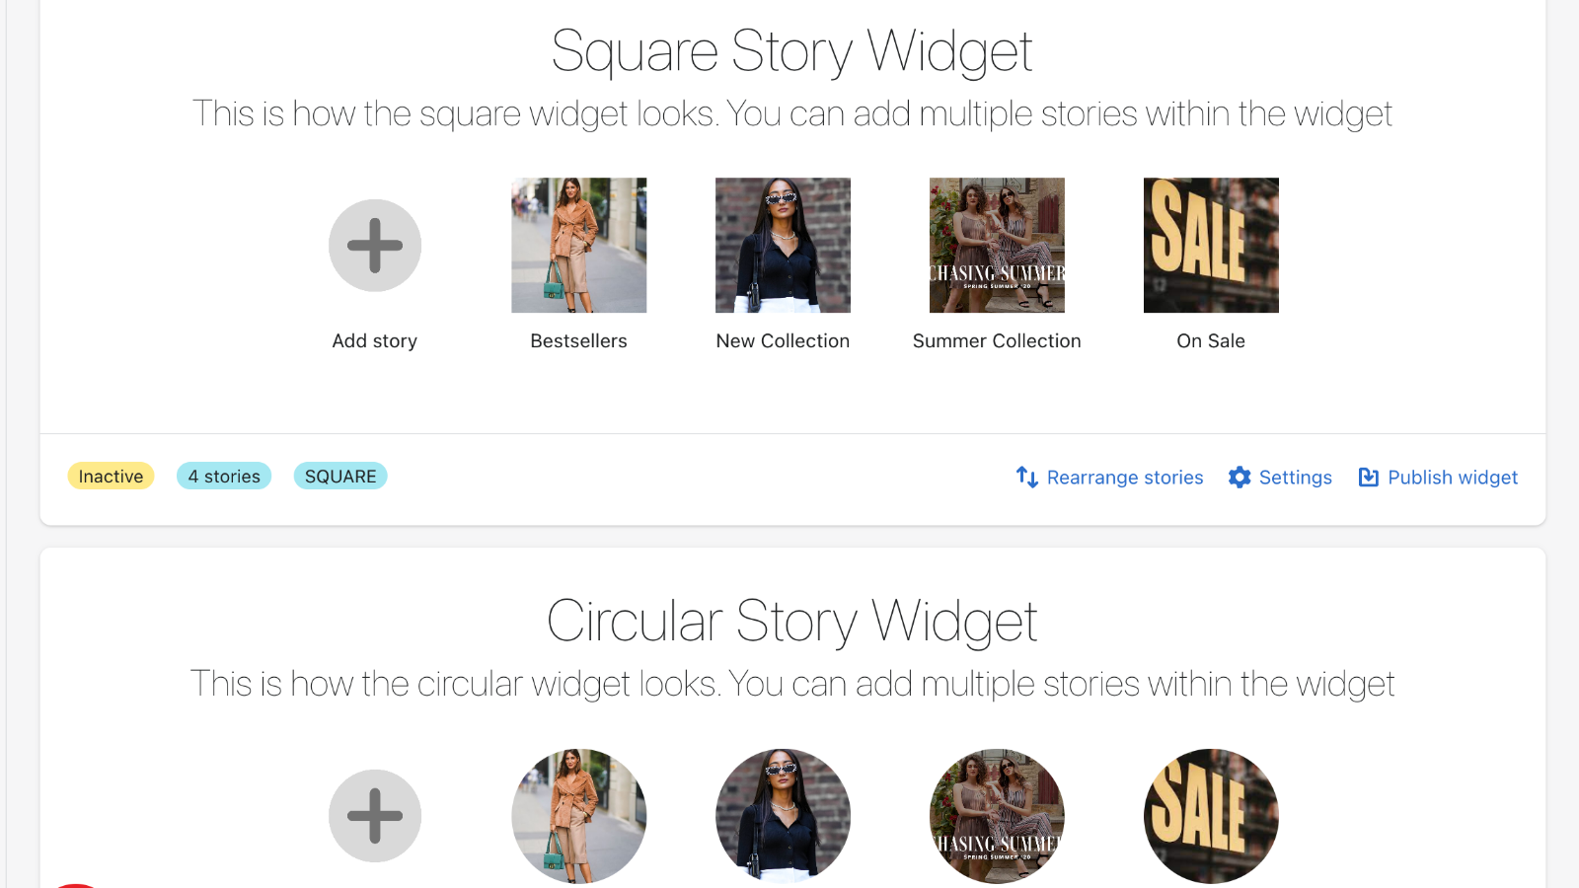
Task: Click the plus icon to add a square story
Action: (375, 245)
